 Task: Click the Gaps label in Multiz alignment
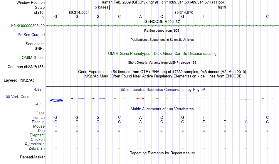click(40, 113)
